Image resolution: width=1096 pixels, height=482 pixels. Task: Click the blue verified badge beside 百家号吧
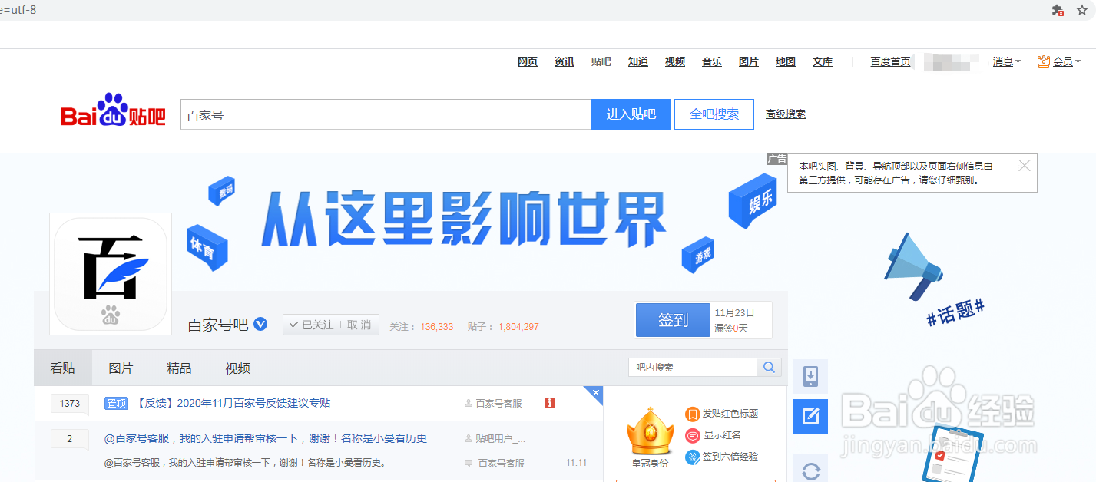[x=260, y=324]
